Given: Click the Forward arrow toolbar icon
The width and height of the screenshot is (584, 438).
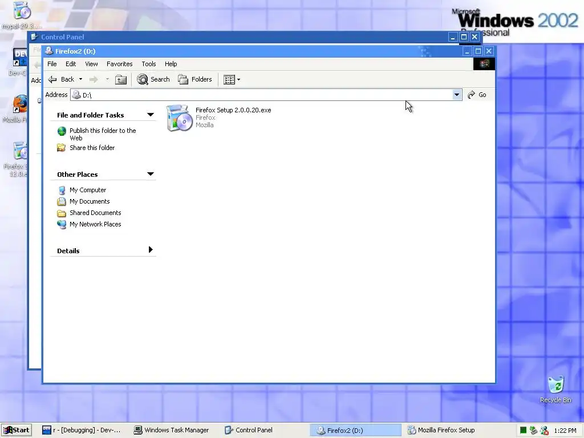Looking at the screenshot, I should pos(94,79).
